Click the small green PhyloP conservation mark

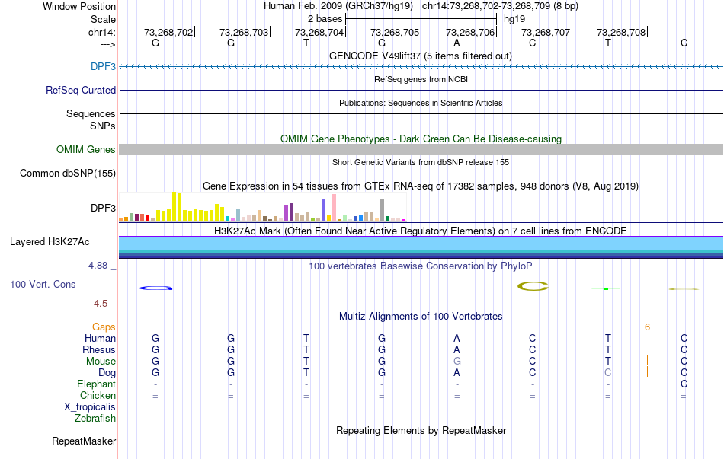605,289
